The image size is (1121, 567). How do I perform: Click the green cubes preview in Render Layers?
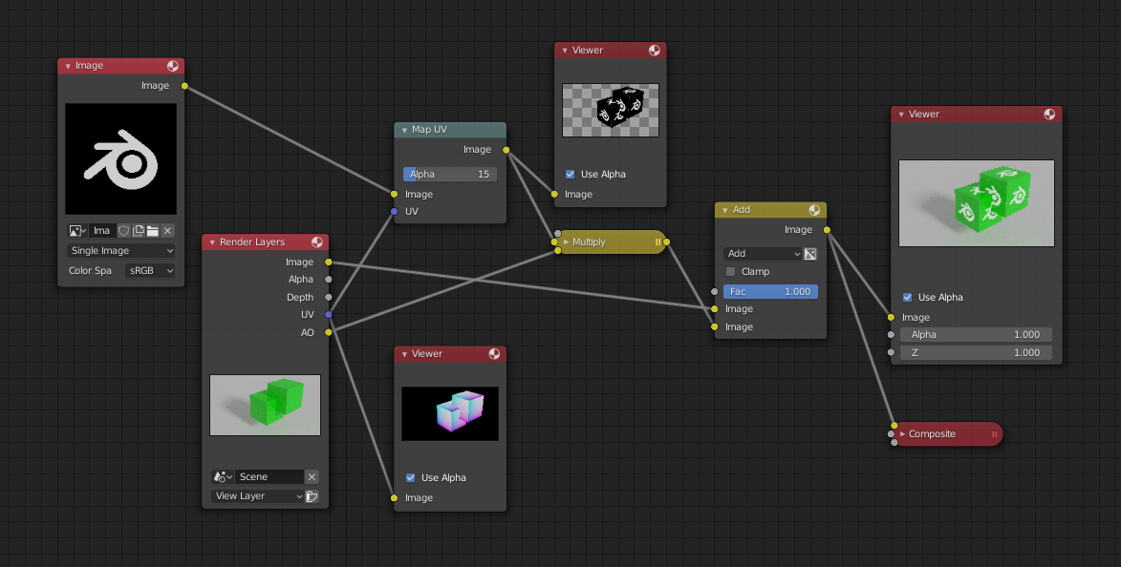coord(265,405)
